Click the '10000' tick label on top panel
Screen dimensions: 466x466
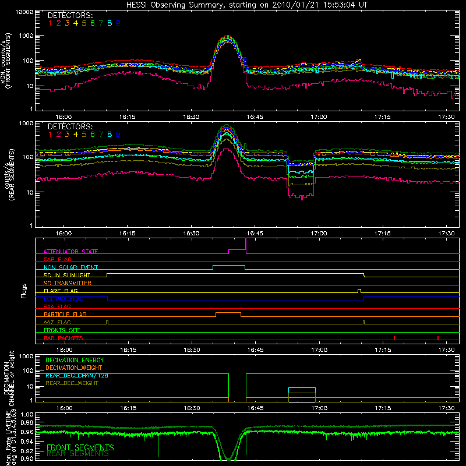(24, 12)
